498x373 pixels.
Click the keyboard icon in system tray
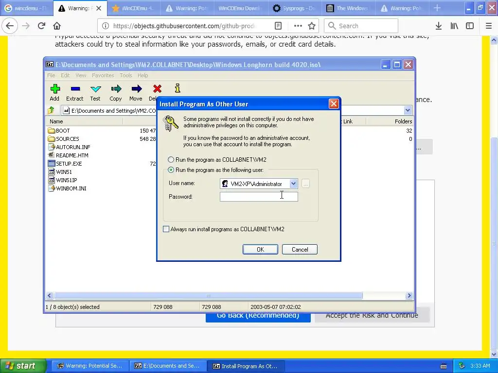tap(444, 366)
